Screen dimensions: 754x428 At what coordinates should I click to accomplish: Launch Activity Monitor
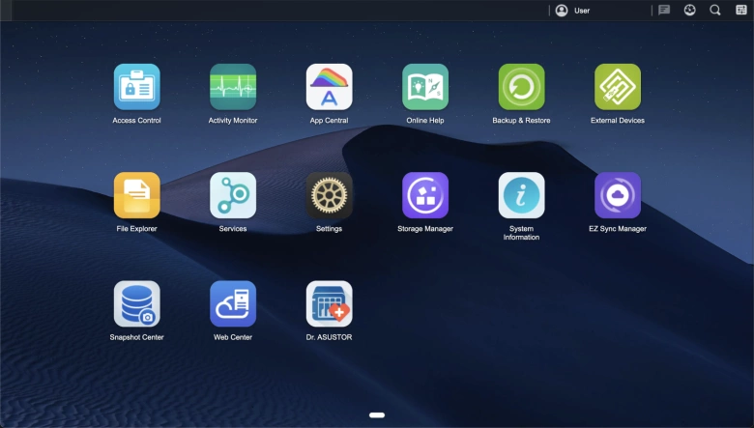pyautogui.click(x=233, y=87)
